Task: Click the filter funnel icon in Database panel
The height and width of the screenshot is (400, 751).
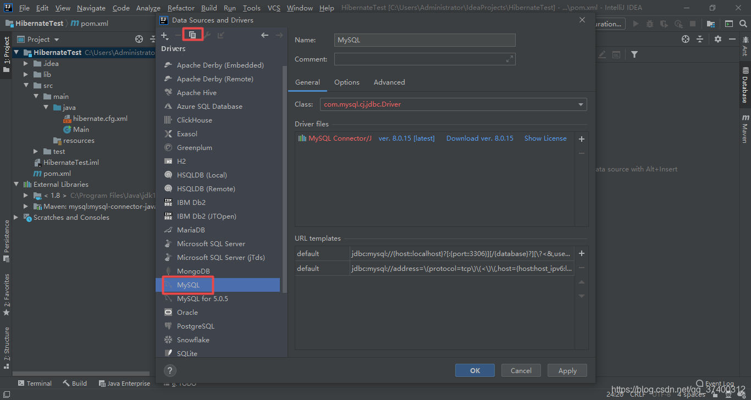Action: 634,54
